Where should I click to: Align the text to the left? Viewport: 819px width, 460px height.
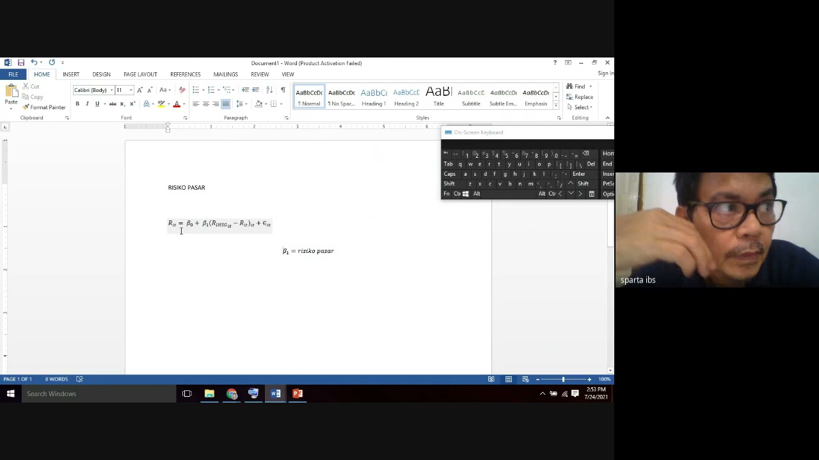(196, 104)
